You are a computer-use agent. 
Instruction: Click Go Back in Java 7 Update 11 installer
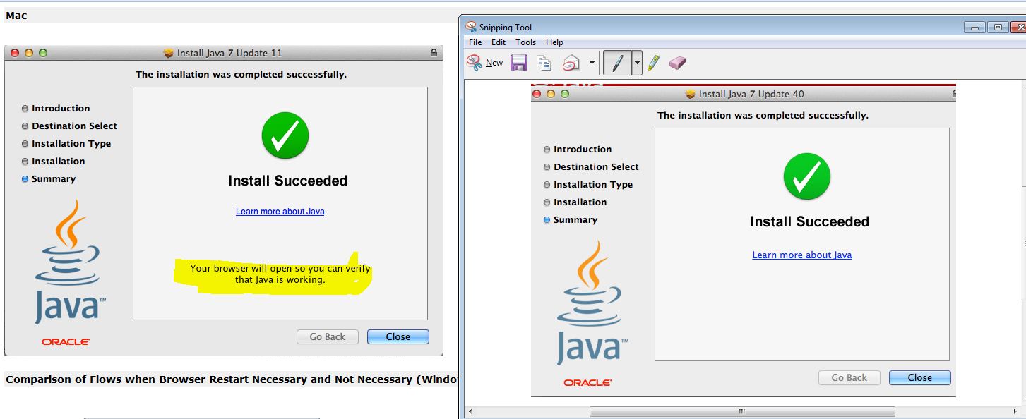pyautogui.click(x=327, y=336)
